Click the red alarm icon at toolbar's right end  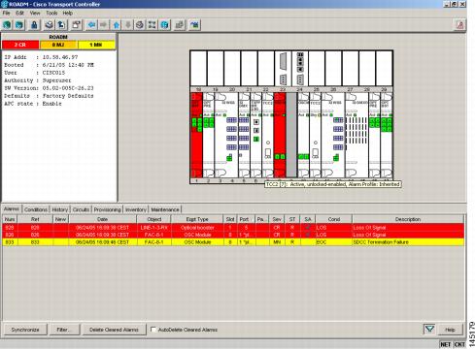pos(460,24)
